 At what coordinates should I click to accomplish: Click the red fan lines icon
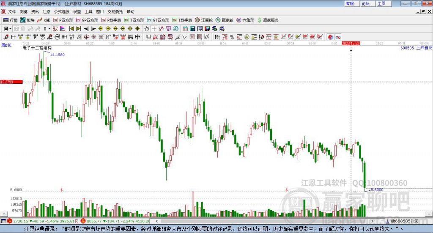[156, 37]
